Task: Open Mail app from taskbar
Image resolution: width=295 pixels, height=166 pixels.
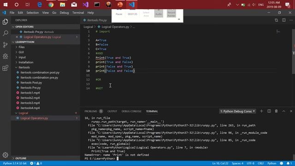Action: point(74,5)
